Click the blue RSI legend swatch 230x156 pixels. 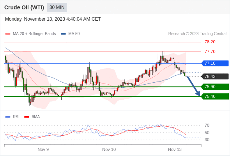[8, 117]
